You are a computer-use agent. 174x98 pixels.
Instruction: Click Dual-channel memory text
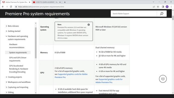105,48
